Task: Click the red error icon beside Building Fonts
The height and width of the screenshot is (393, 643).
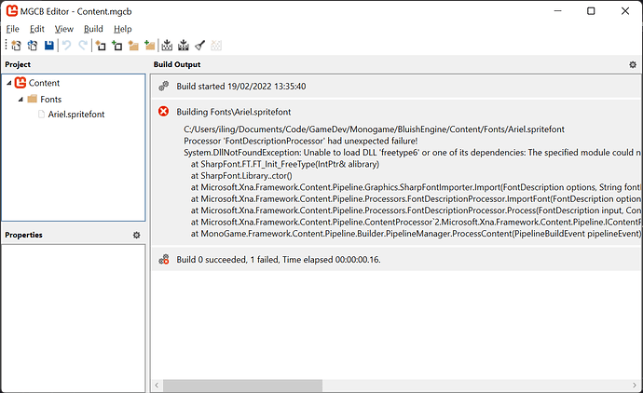Action: point(164,112)
